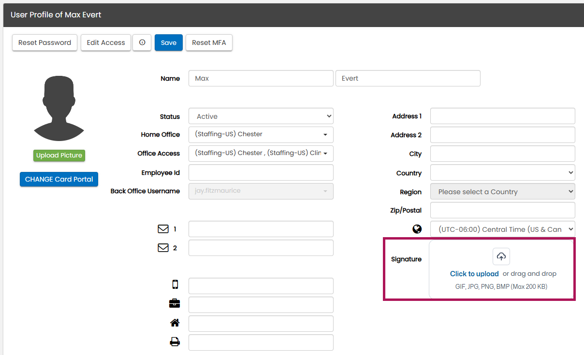This screenshot has height=355, width=584.
Task: Click the City input field
Action: point(503,154)
